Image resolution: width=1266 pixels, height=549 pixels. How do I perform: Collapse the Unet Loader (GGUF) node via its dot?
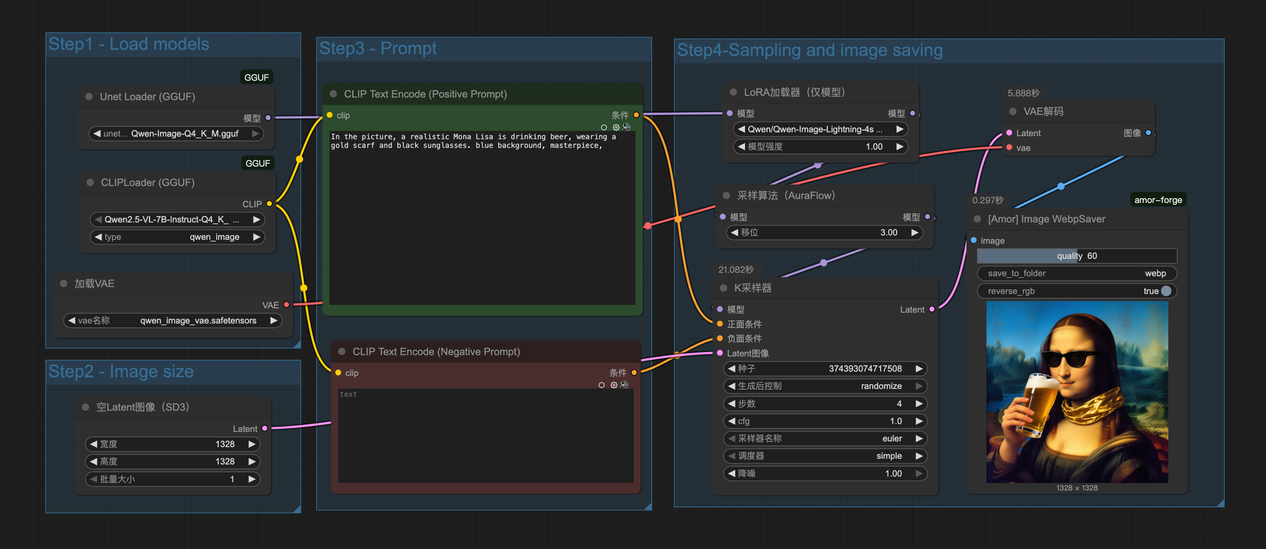[x=89, y=97]
